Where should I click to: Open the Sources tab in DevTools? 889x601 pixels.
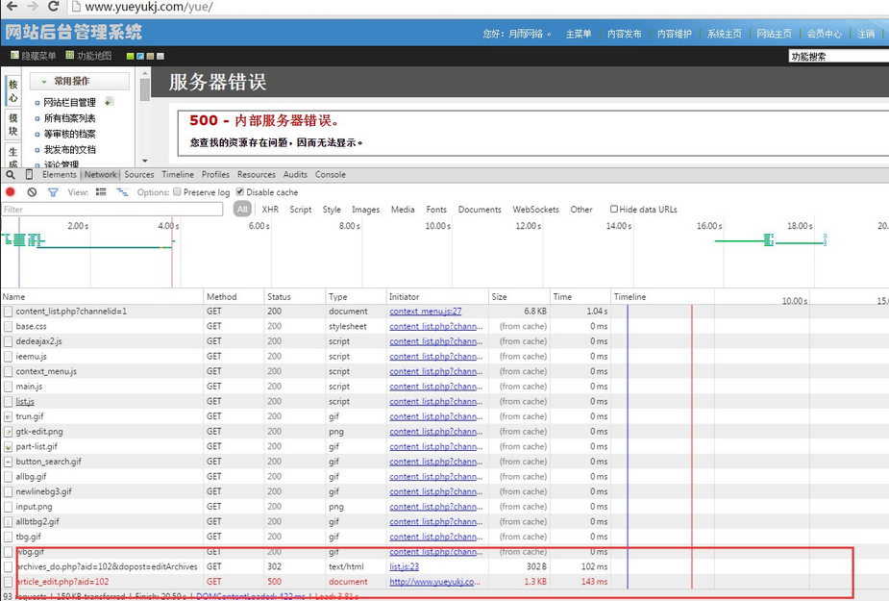tap(138, 175)
